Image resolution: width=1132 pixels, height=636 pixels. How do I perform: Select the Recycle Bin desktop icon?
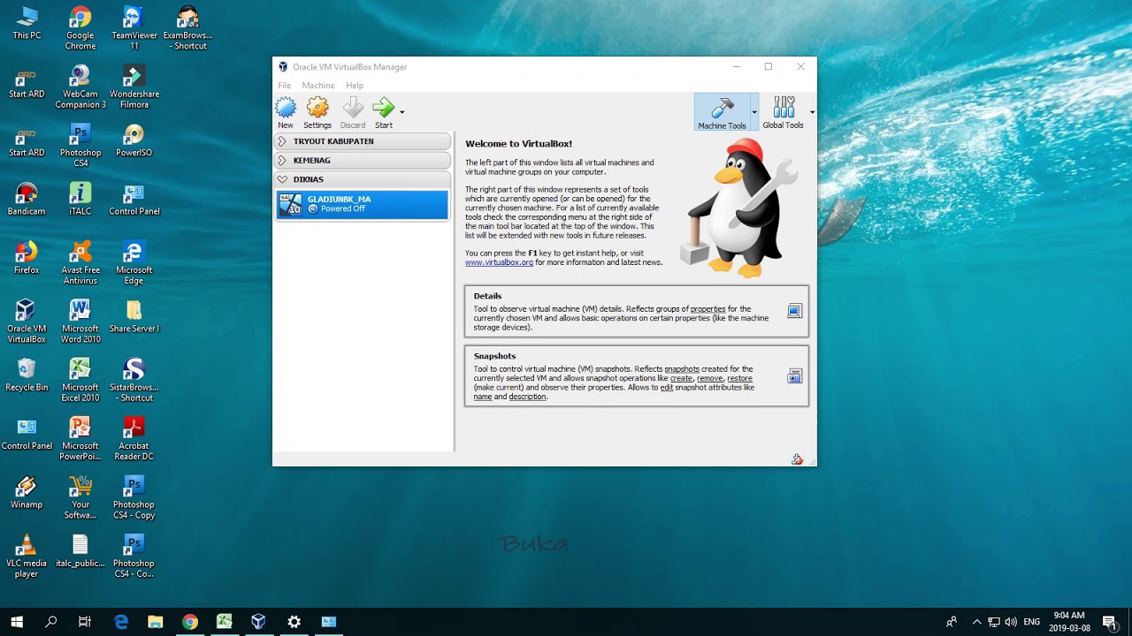tap(27, 375)
